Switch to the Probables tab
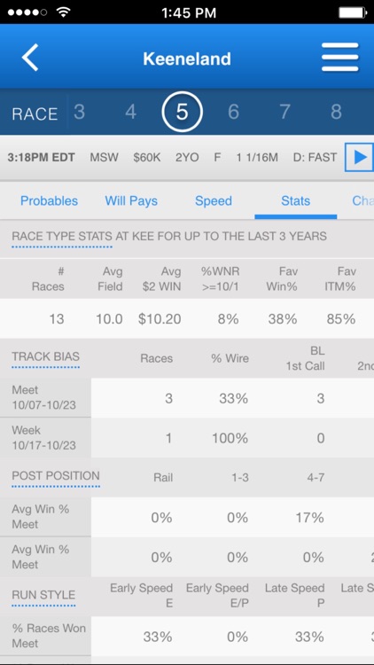 click(50, 200)
